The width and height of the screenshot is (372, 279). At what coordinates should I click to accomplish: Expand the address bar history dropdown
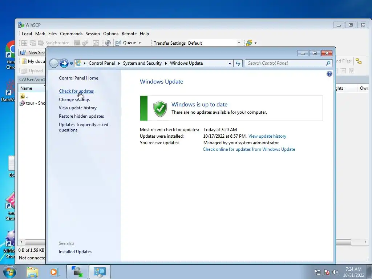coord(230,63)
